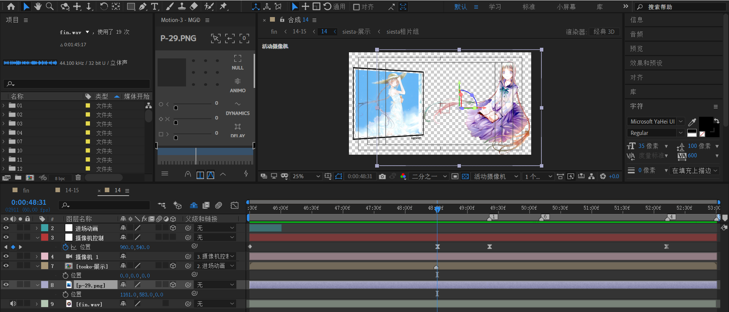Click the Motion-3 NULL button
The image size is (729, 312).
238,63
